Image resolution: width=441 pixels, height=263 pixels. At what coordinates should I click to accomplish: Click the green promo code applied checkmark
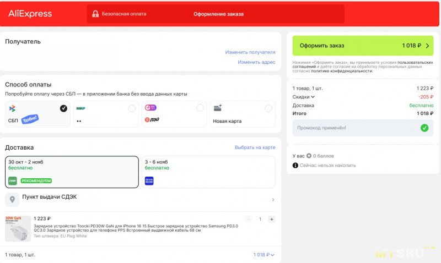[x=424, y=128]
